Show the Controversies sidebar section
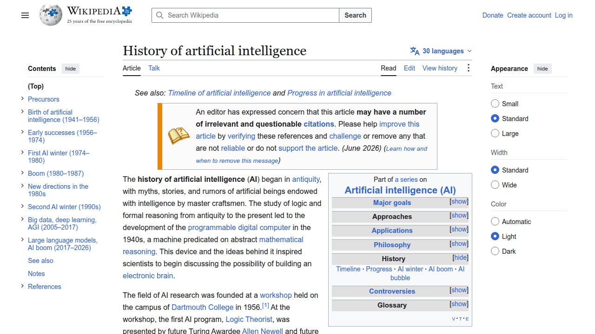 pos(459,290)
